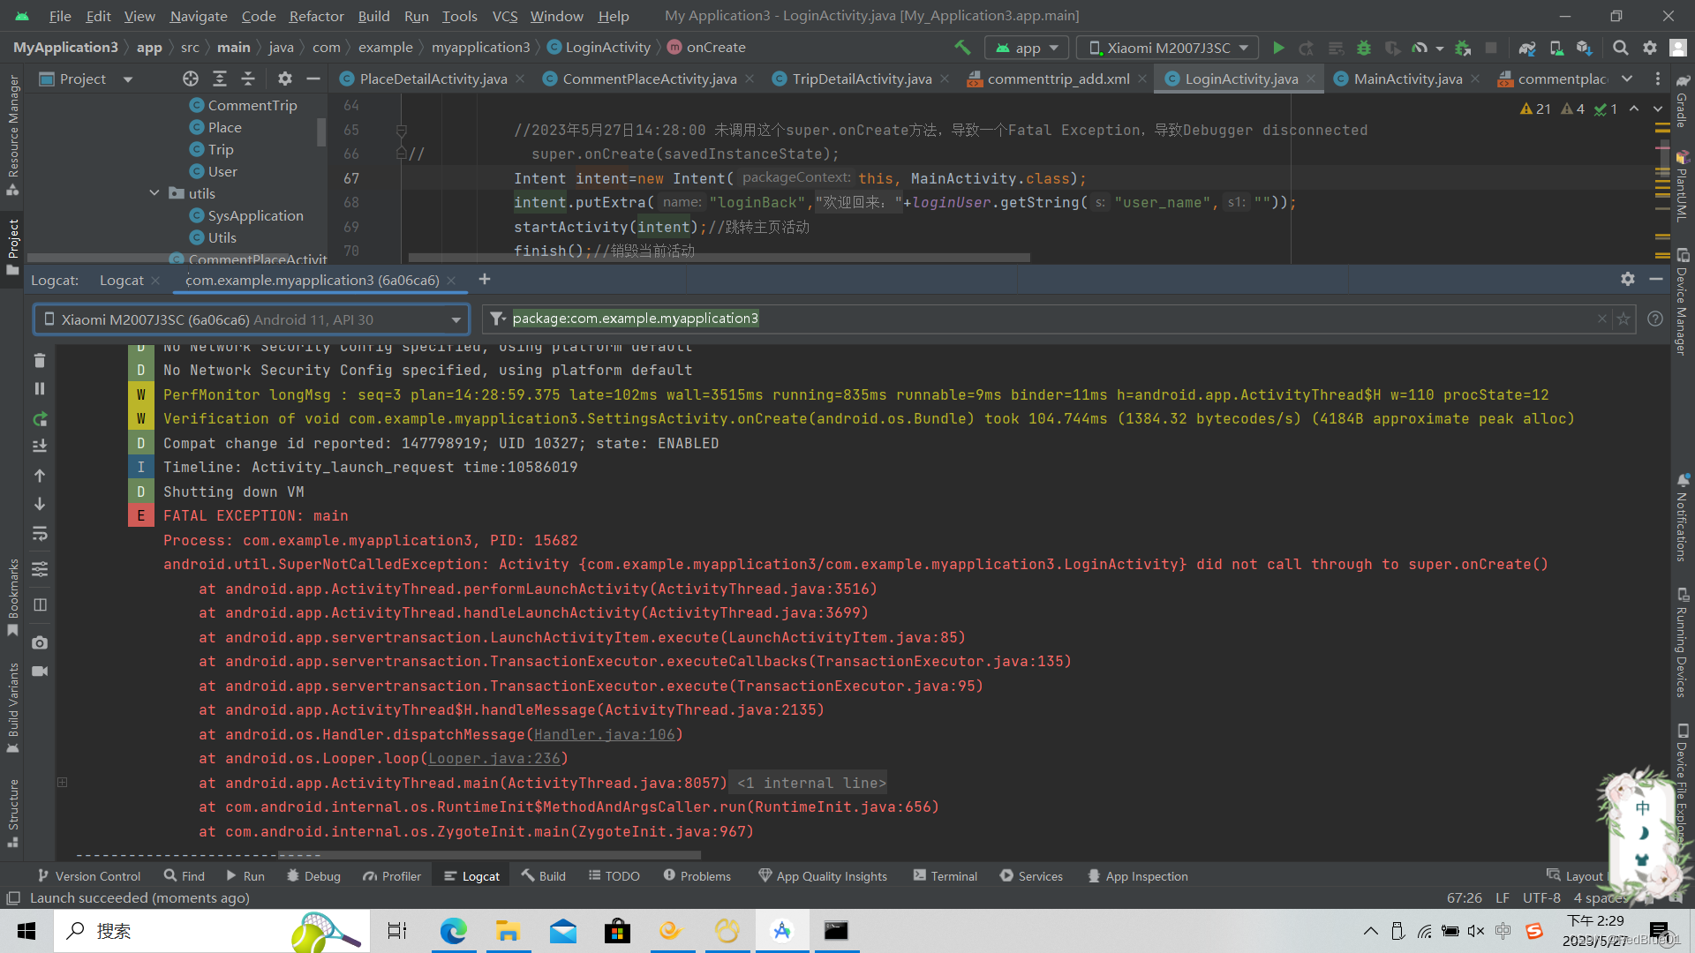Clear logcat with the trash icon

click(x=40, y=360)
